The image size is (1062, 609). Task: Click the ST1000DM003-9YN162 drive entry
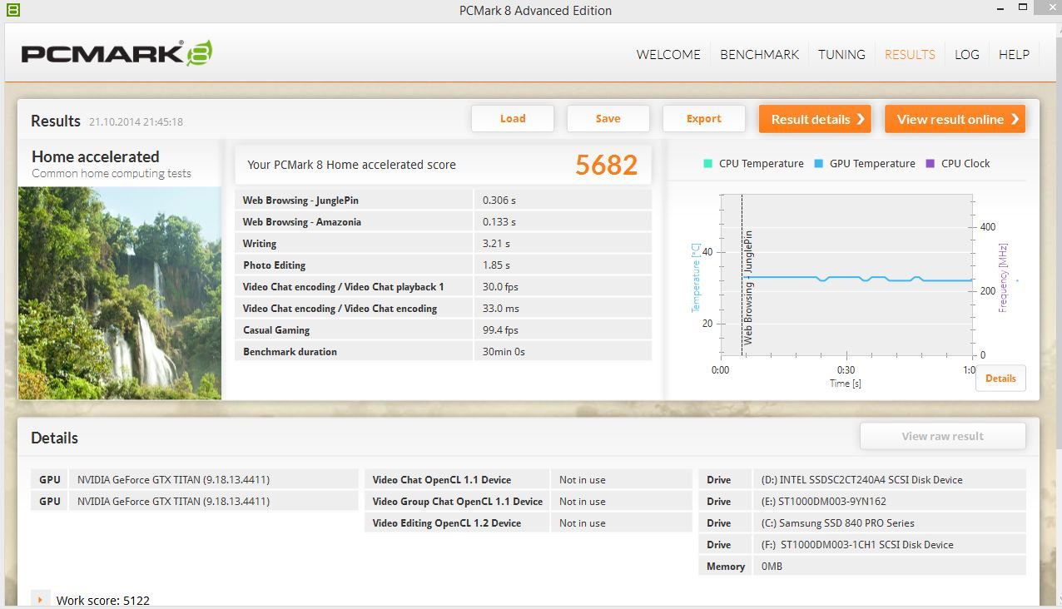862,501
